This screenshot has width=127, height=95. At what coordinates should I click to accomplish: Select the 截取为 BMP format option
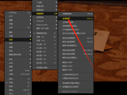(x=76, y=62)
